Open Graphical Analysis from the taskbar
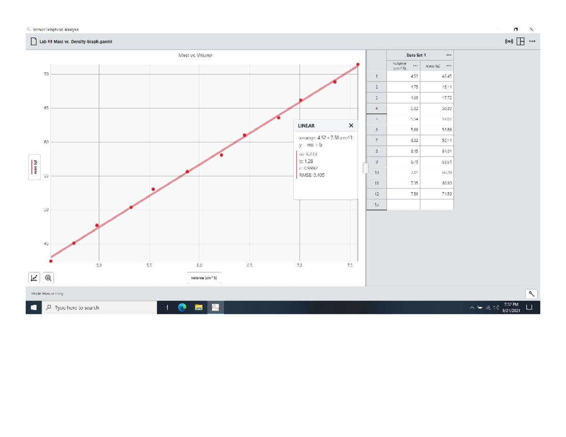The width and height of the screenshot is (566, 437). pyautogui.click(x=215, y=307)
